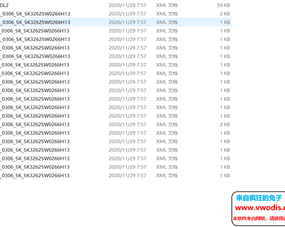Click the 1 KB size of last file
The height and width of the screenshot is (227, 285).
225,175
